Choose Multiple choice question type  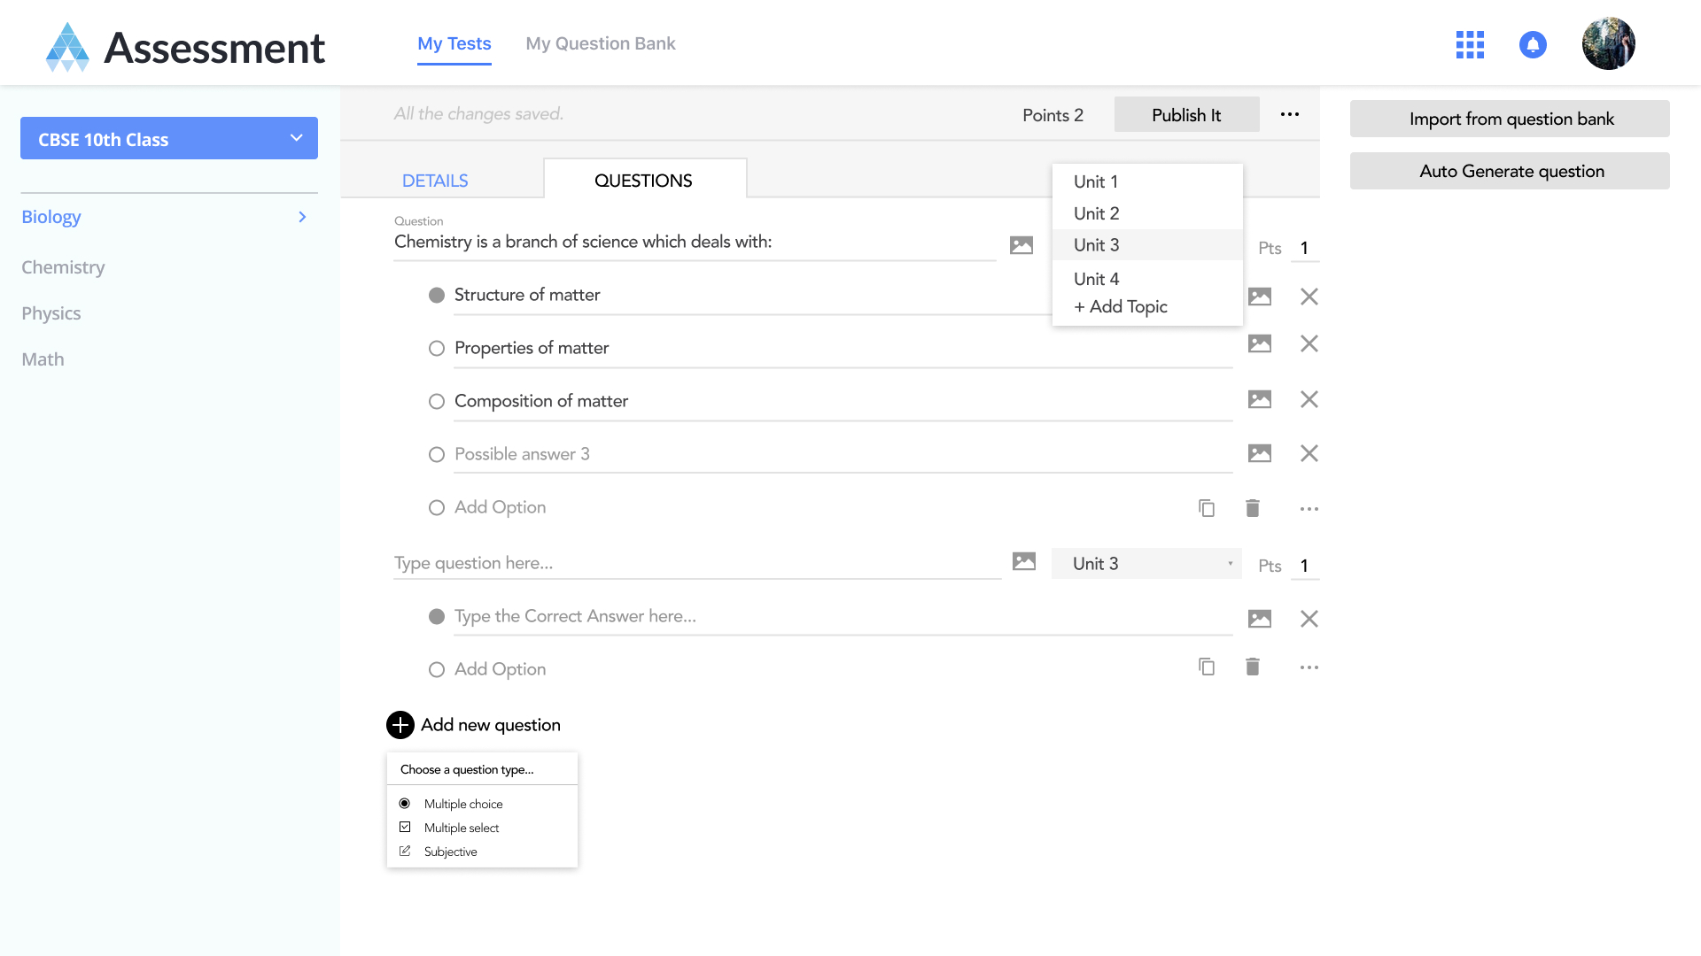[462, 804]
